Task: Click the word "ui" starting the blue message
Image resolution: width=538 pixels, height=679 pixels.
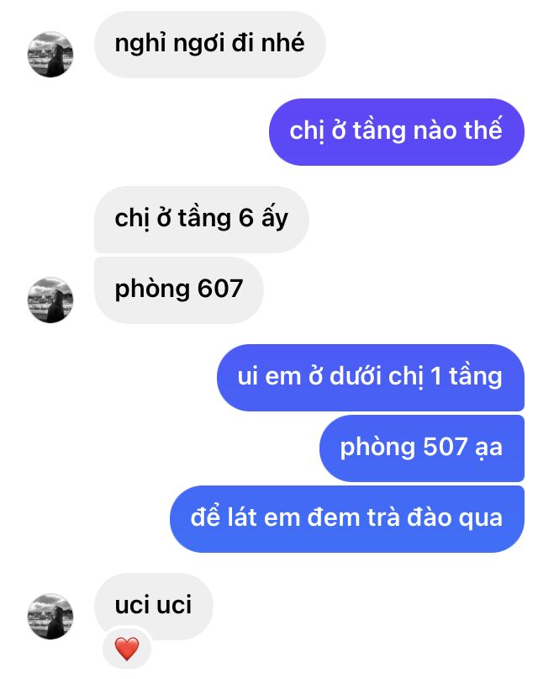Action: click(x=247, y=376)
